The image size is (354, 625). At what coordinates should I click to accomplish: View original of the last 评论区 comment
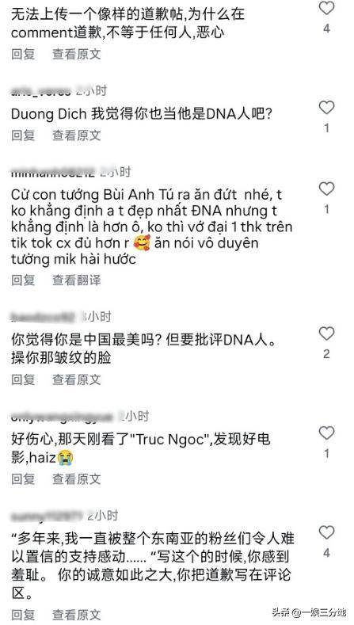[77, 615]
